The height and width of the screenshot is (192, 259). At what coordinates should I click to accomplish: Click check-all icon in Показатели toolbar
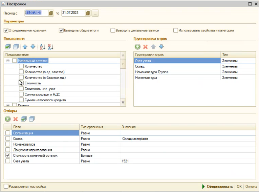coord(8,47)
